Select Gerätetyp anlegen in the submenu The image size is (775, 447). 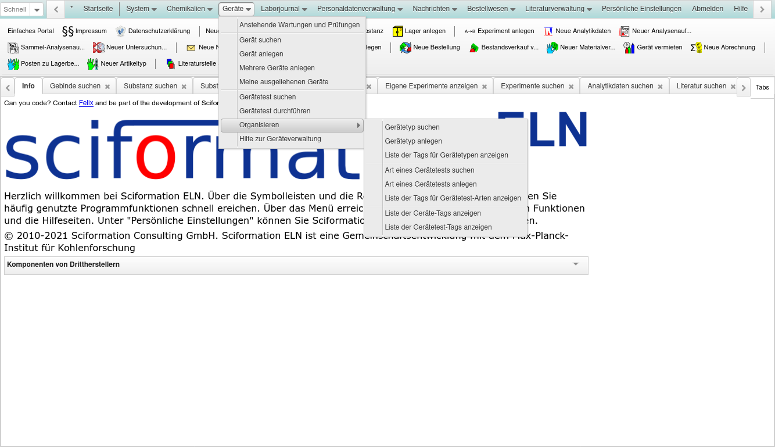coord(413,141)
